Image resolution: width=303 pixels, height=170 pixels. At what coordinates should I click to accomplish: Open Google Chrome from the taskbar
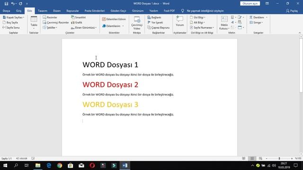point(60,165)
